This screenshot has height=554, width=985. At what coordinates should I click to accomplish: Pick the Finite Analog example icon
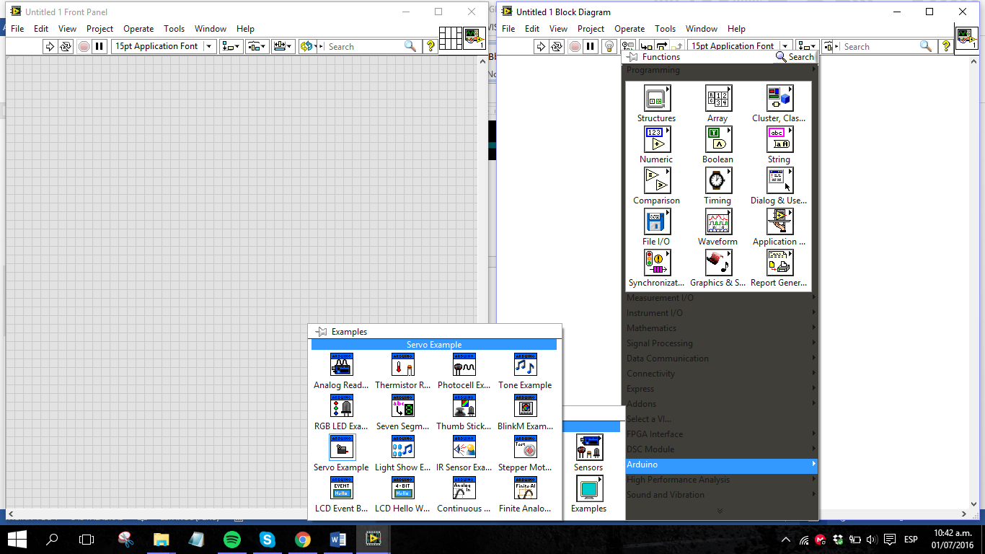[526, 489]
